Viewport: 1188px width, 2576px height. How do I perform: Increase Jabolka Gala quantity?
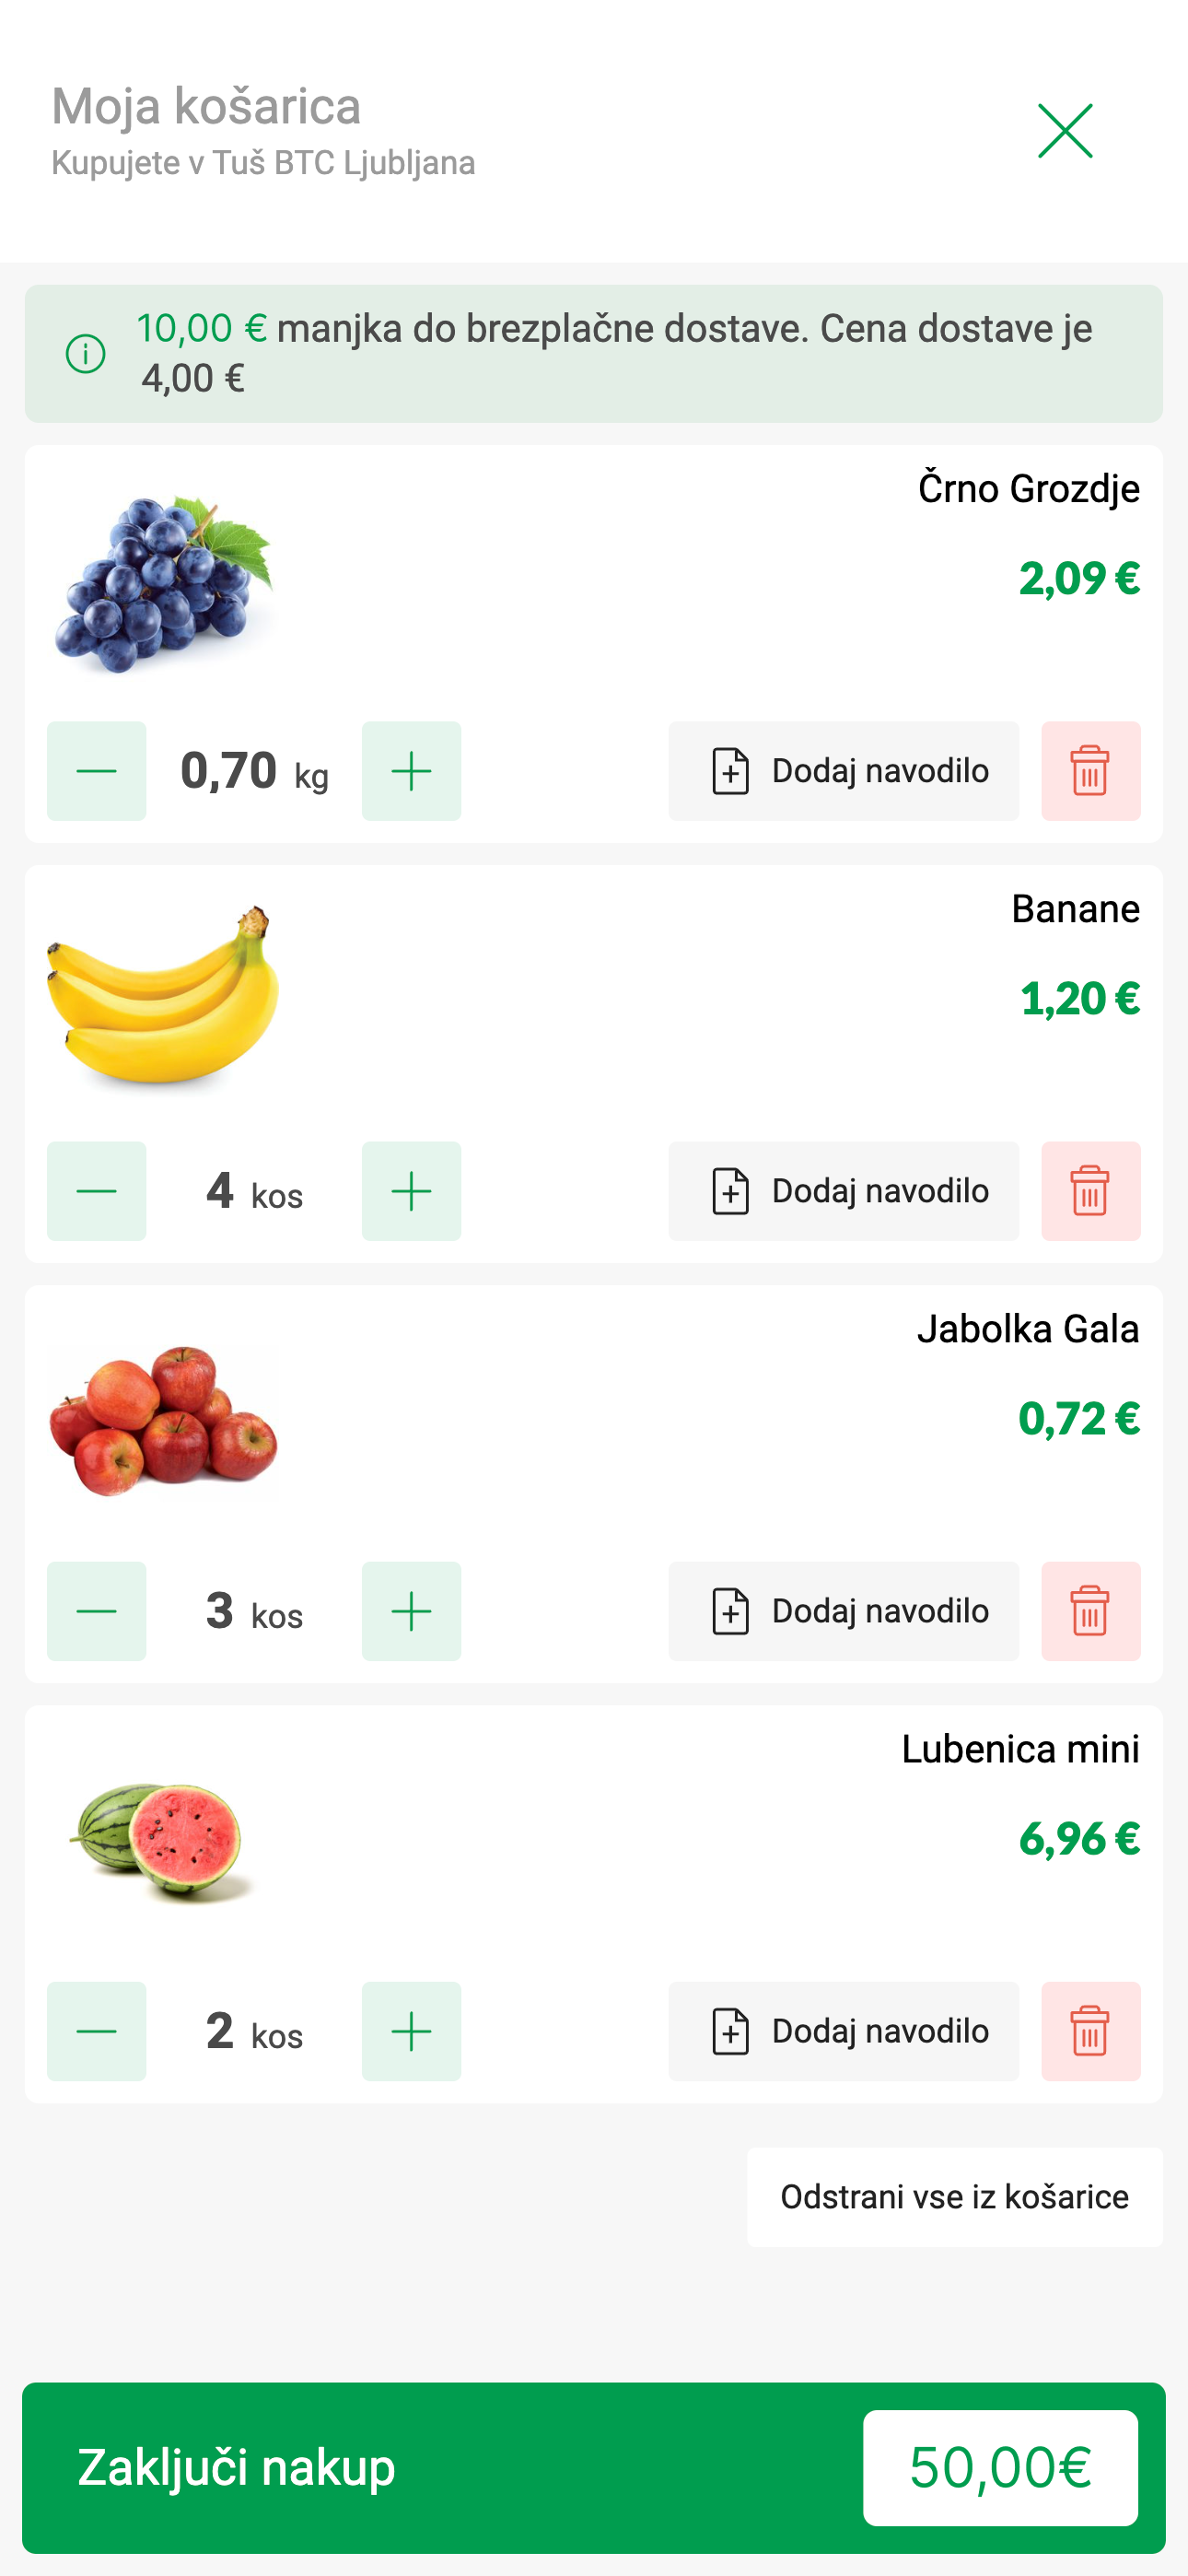pyautogui.click(x=411, y=1611)
